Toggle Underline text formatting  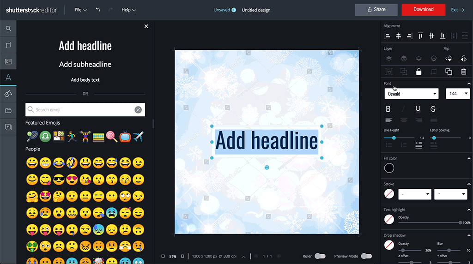[x=418, y=109]
